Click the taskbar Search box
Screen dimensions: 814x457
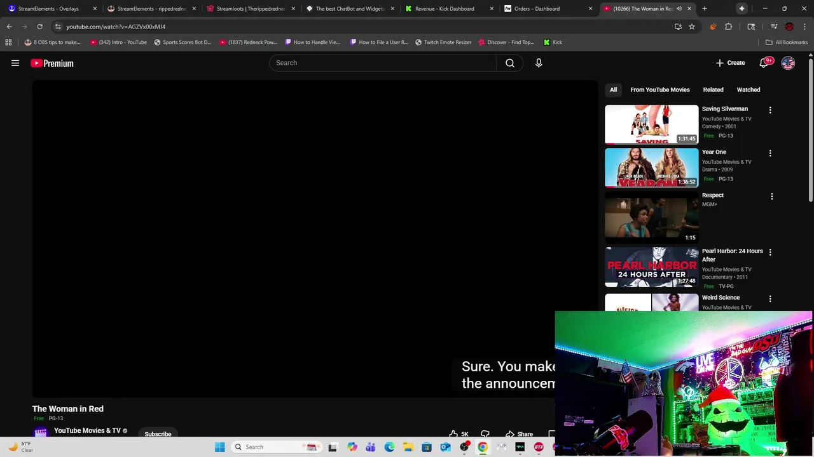pyautogui.click(x=277, y=447)
